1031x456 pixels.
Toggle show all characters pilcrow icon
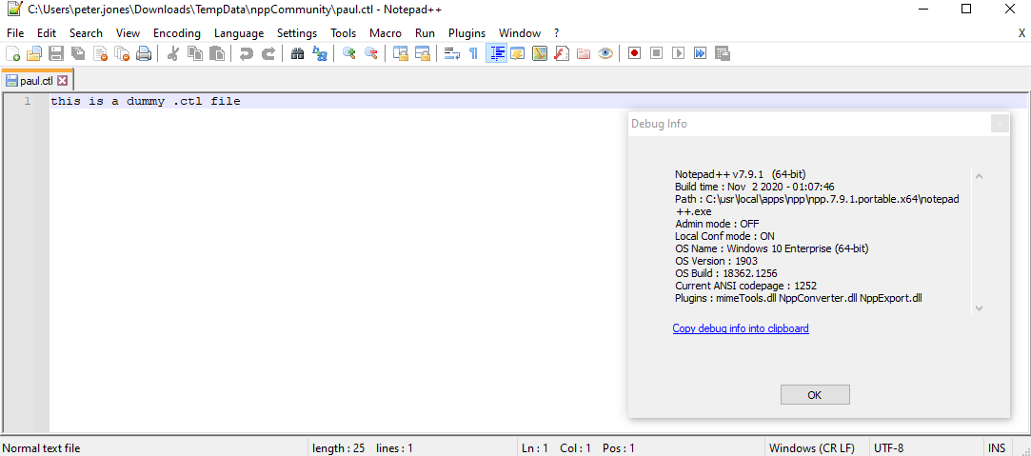[473, 54]
